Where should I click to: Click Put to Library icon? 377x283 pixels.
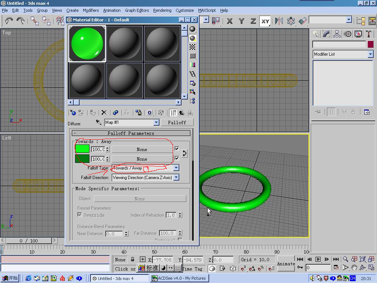[138, 113]
